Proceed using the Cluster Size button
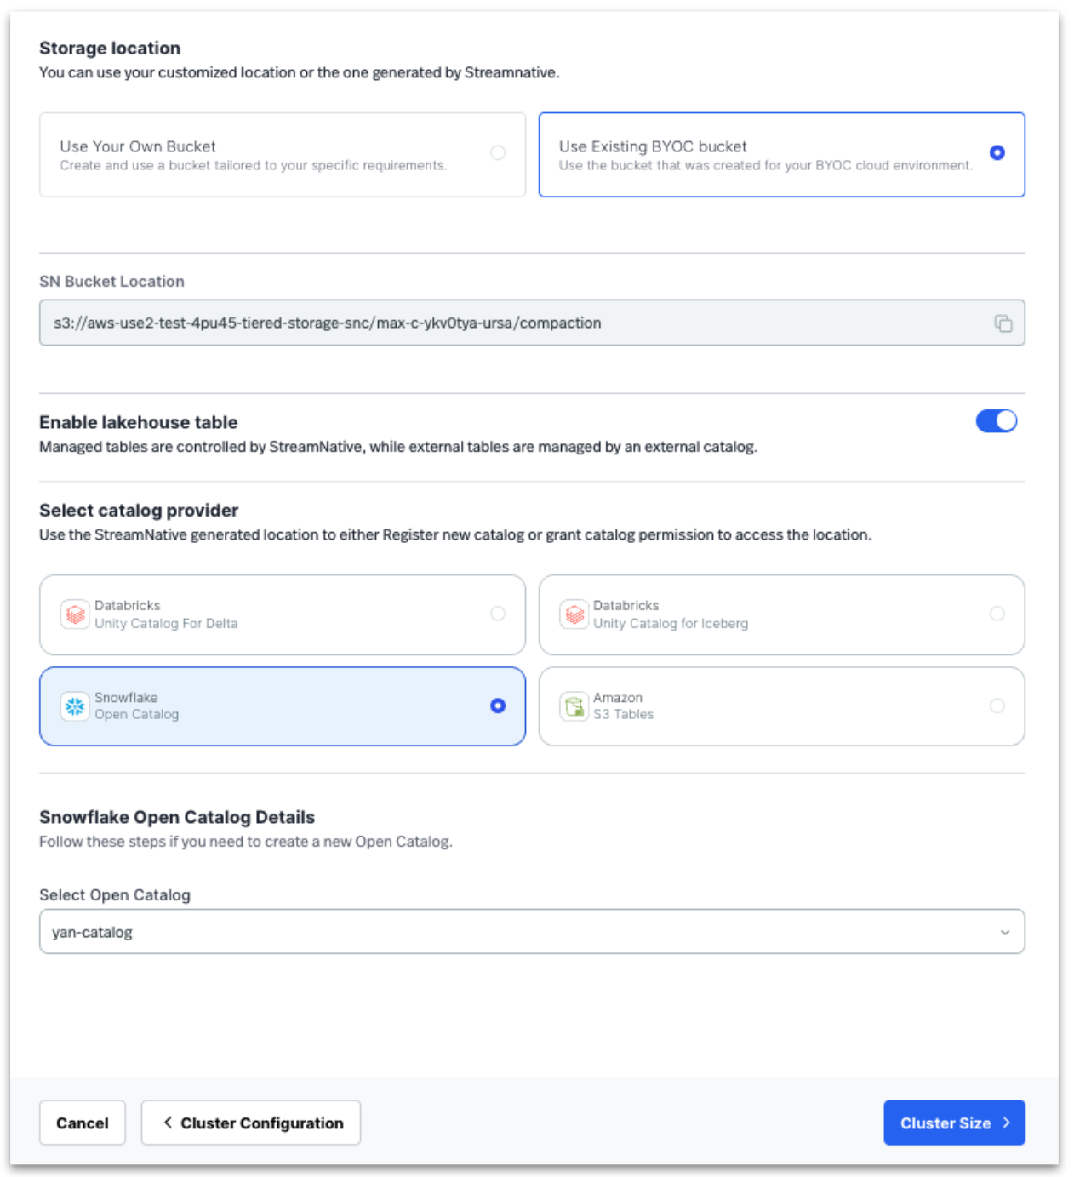Viewport: 1074px width, 1177px height. tap(954, 1123)
